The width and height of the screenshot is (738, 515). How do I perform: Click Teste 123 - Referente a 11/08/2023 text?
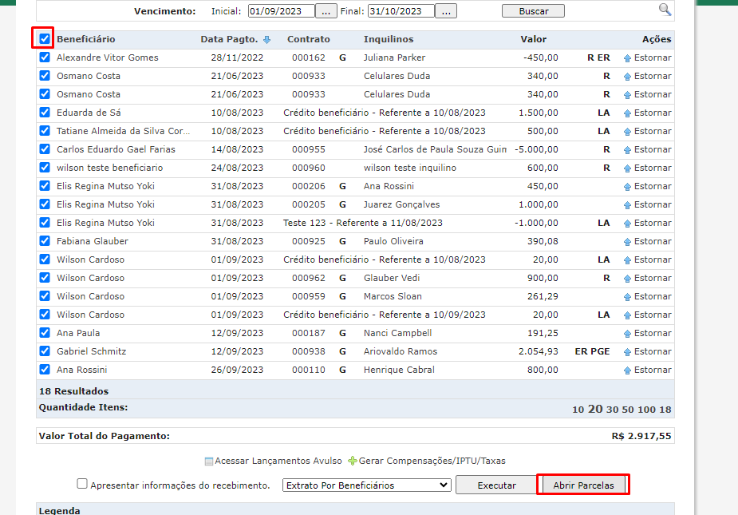(363, 223)
